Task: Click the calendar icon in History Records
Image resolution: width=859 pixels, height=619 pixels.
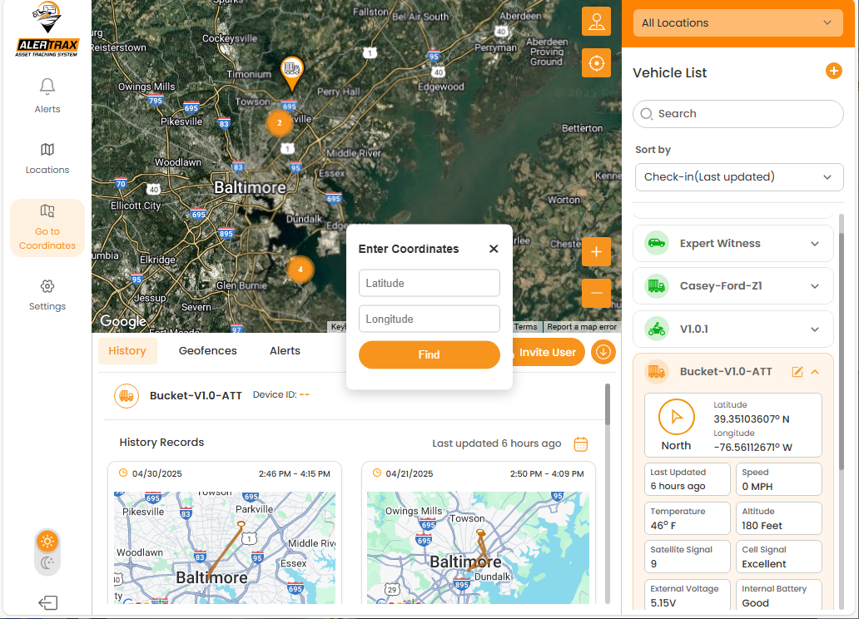Action: click(x=581, y=443)
